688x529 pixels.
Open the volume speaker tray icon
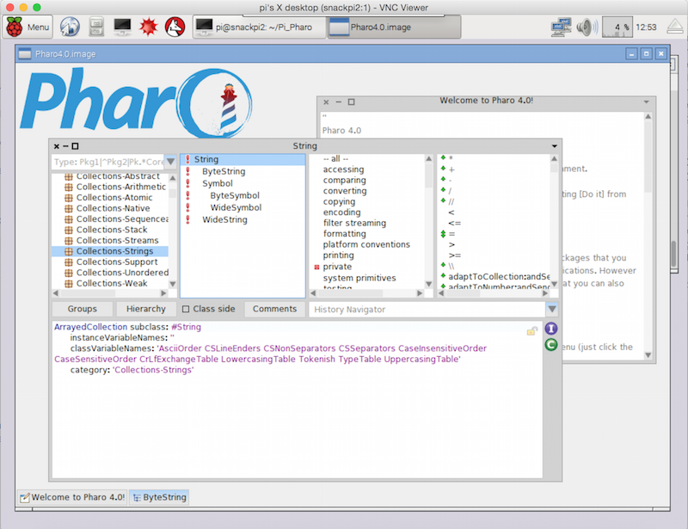coord(587,28)
